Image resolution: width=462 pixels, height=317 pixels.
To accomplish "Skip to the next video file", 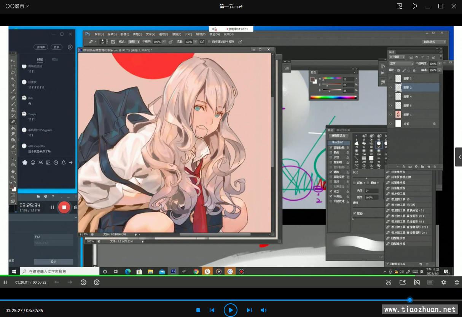I will pos(249,310).
